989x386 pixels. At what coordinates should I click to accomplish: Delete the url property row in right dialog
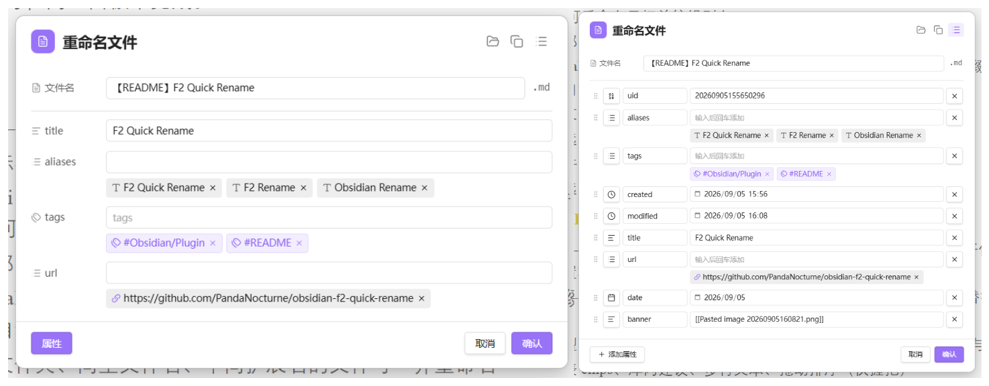click(955, 259)
